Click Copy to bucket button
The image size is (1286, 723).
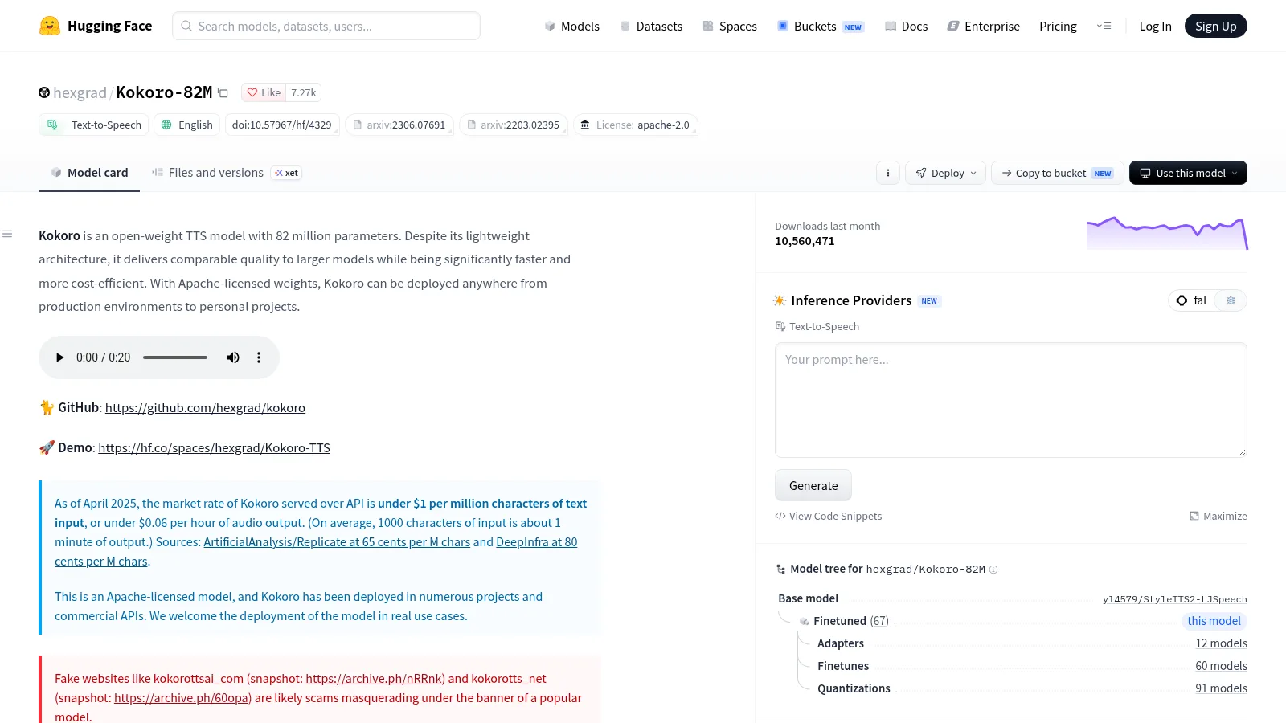[1058, 173]
